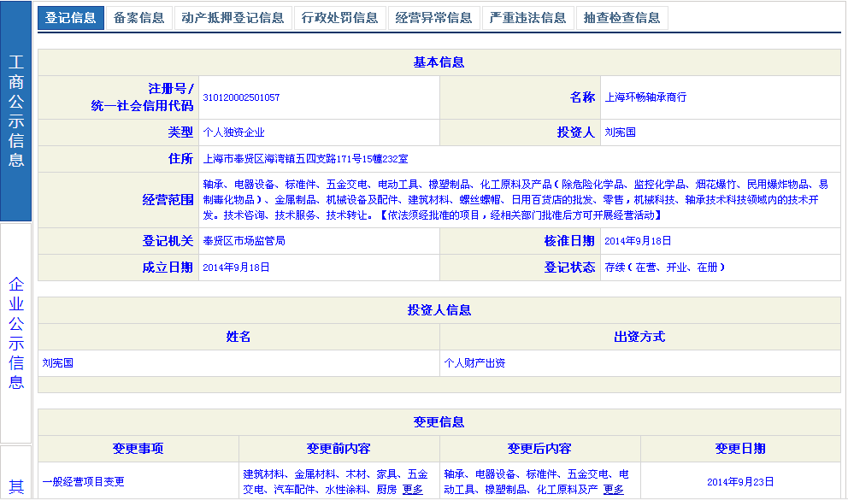Open the 动产抵押登记信息 tab
The width and height of the screenshot is (848, 500).
point(233,18)
